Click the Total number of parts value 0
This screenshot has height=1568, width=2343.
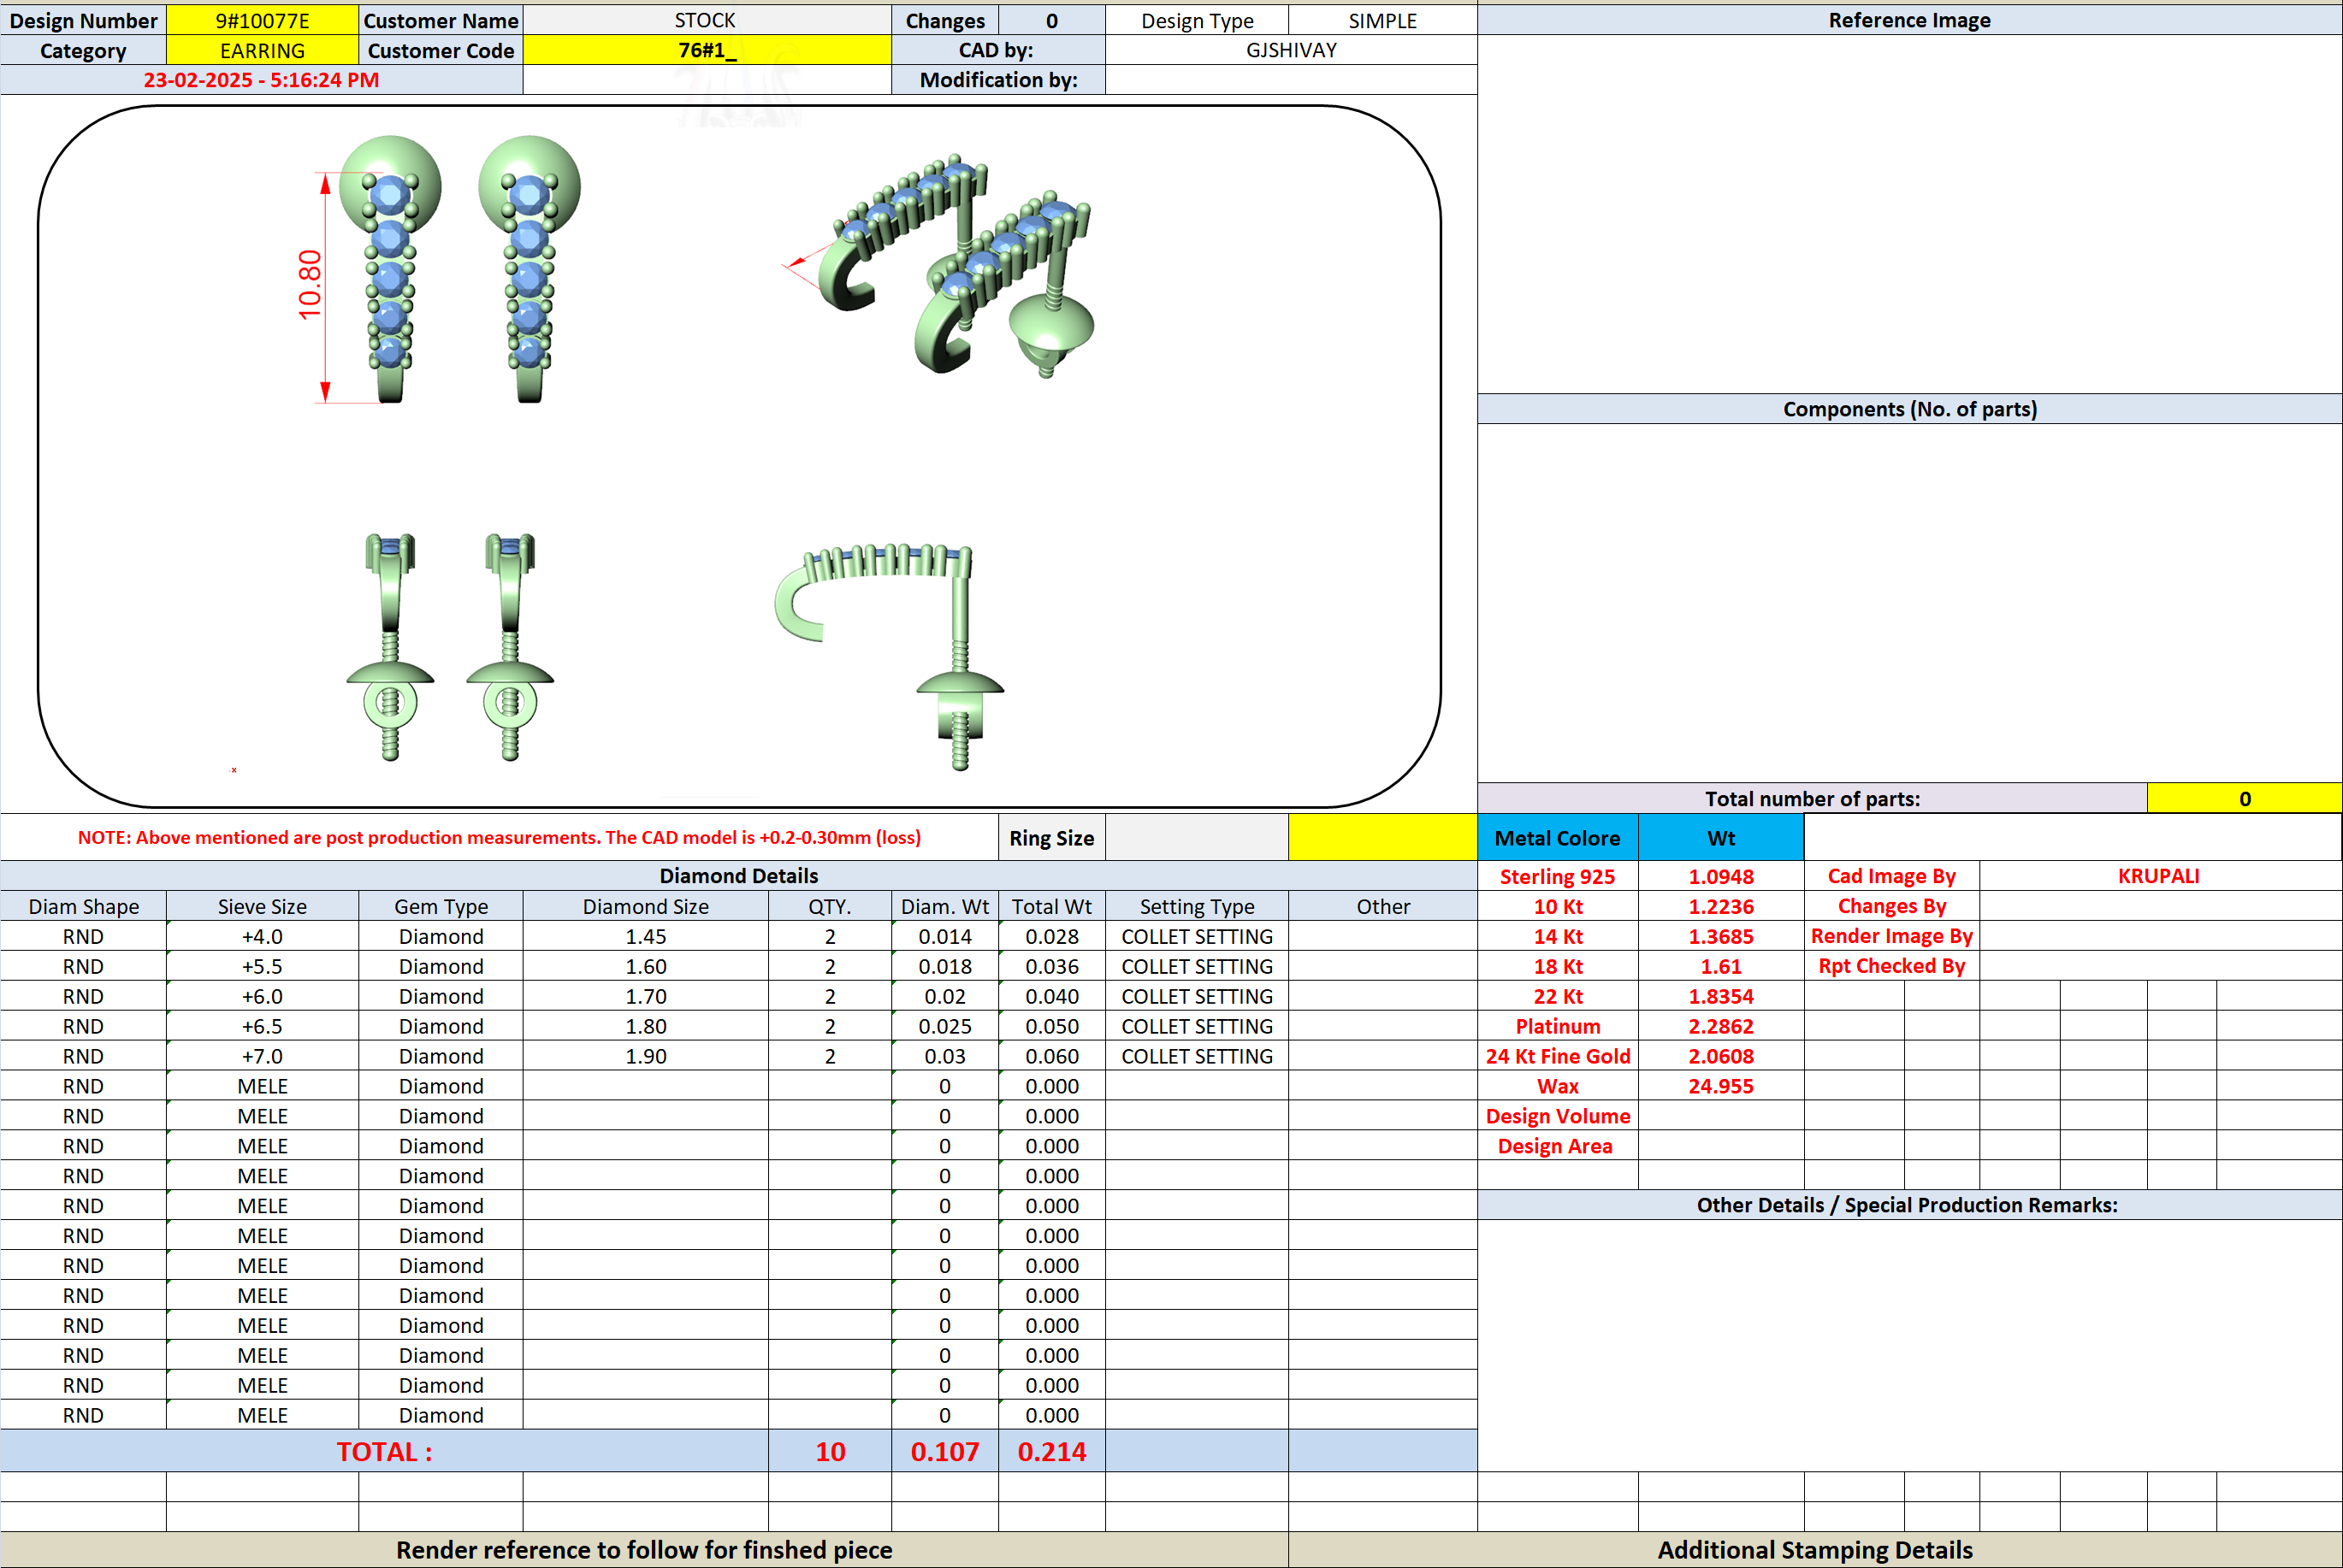coord(2244,798)
